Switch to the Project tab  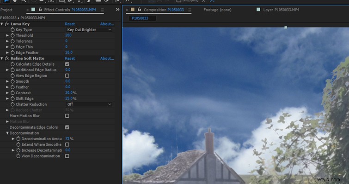pyautogui.click(x=6, y=10)
